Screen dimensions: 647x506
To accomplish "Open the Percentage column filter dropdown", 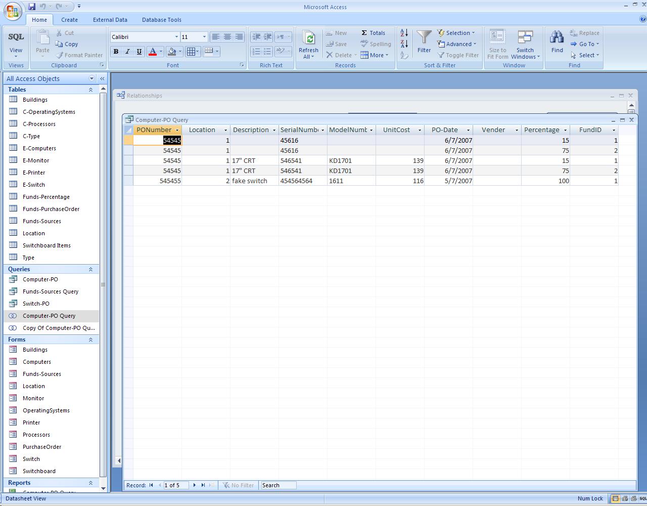I will (x=565, y=130).
